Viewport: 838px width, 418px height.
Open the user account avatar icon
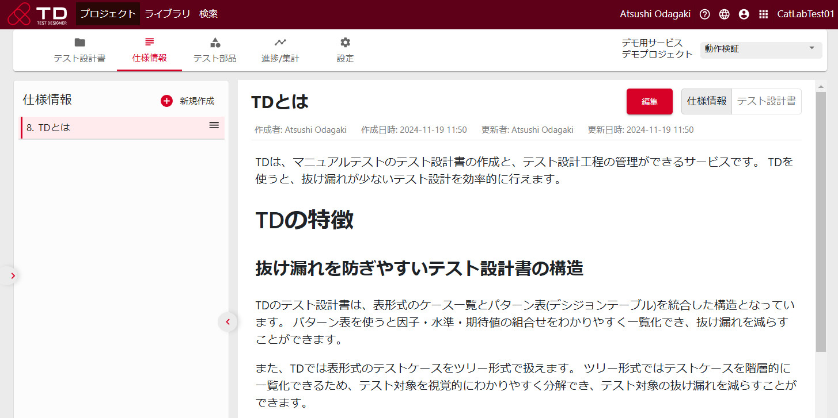(x=744, y=14)
